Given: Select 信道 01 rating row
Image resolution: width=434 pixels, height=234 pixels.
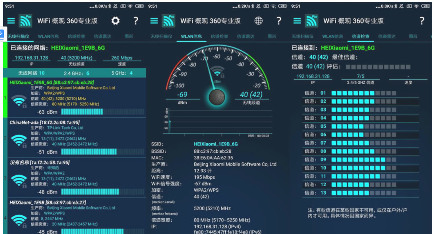Looking at the screenshot, I should [x=361, y=93].
